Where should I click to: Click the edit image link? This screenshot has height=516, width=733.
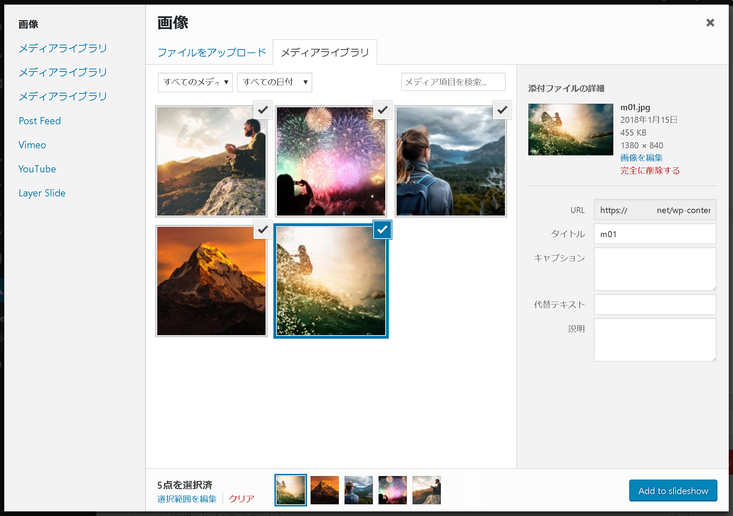pos(641,158)
